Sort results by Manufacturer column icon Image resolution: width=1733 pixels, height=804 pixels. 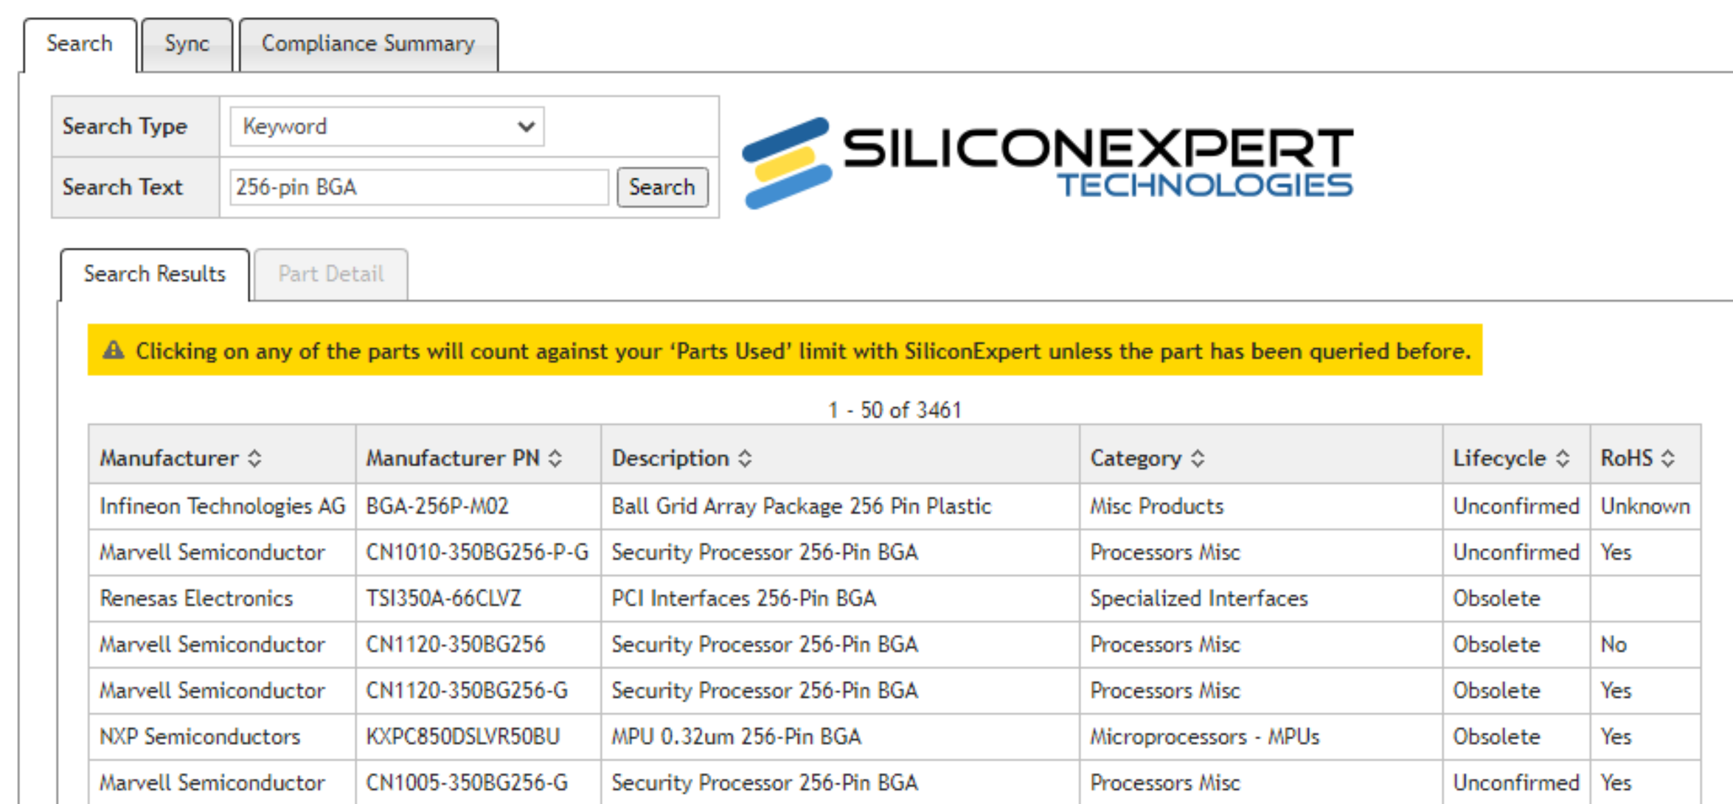pyautogui.click(x=254, y=458)
